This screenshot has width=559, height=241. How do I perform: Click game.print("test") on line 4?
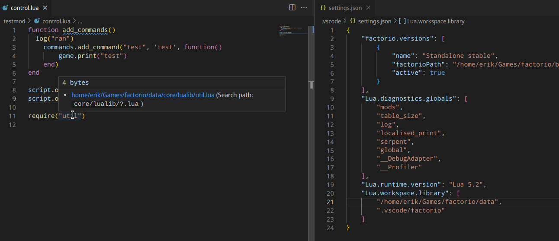click(x=93, y=56)
